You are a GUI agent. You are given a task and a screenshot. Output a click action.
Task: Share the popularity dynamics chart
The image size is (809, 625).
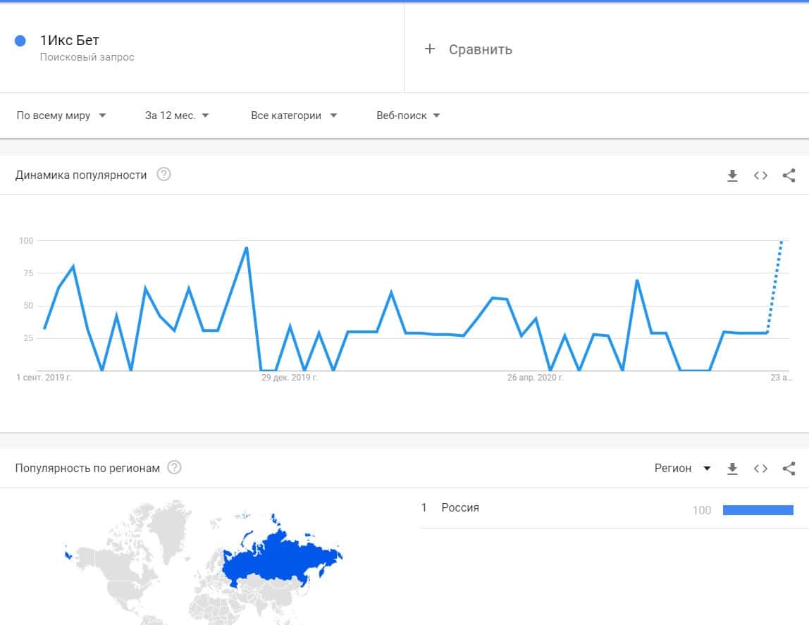[x=789, y=175]
